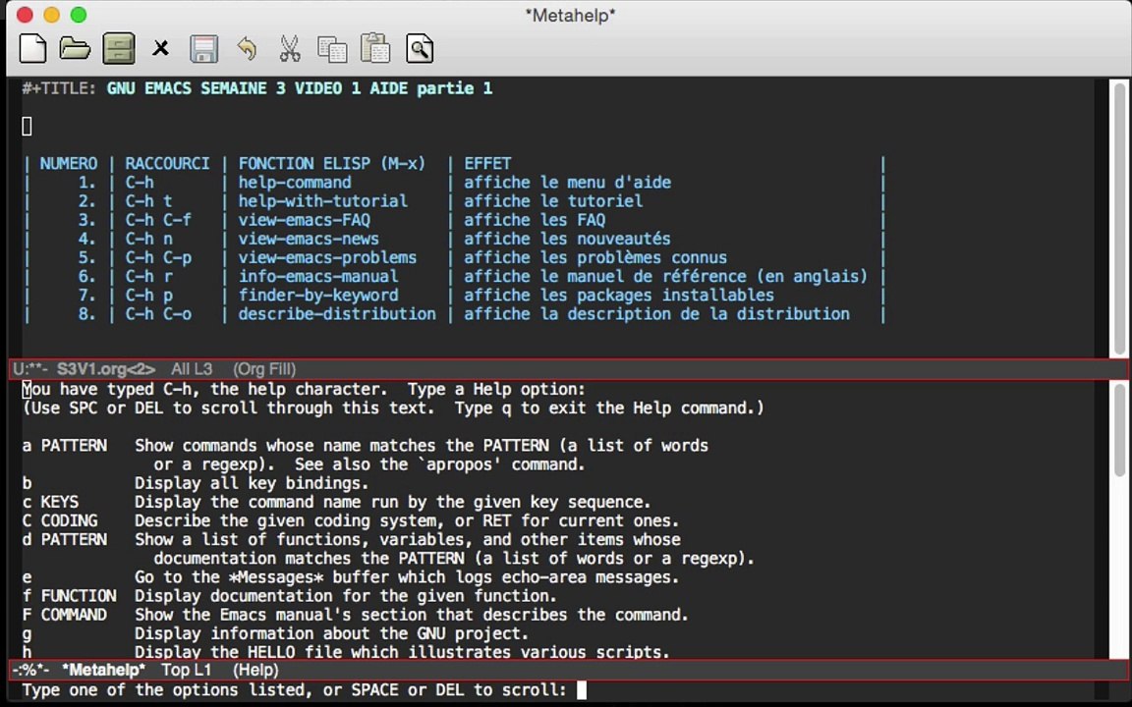This screenshot has height=707, width=1132.
Task: Click the 'All L3' position indicator
Action: [192, 369]
